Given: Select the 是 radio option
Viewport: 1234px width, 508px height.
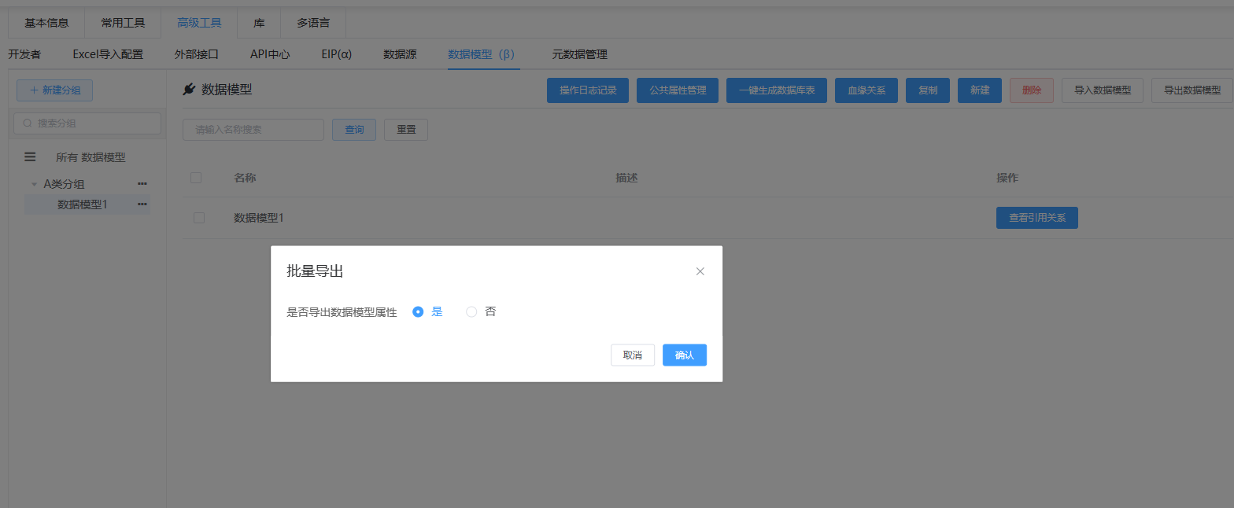Looking at the screenshot, I should 419,311.
